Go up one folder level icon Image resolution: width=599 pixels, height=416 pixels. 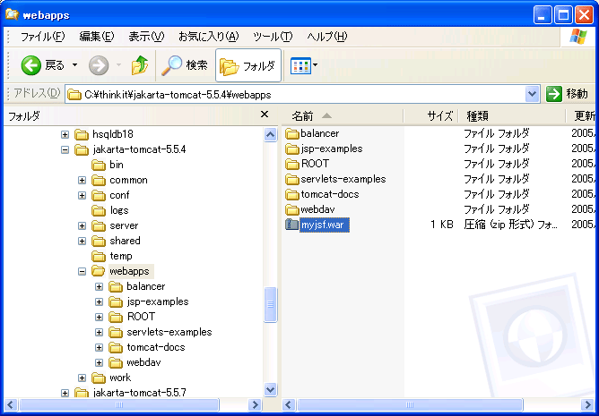(140, 65)
